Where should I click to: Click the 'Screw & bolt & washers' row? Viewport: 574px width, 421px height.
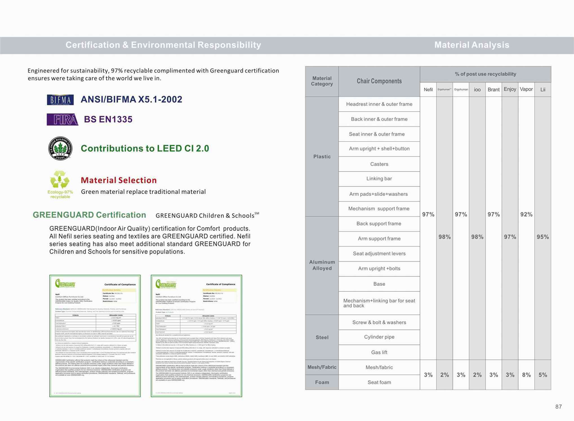pyautogui.click(x=379, y=322)
